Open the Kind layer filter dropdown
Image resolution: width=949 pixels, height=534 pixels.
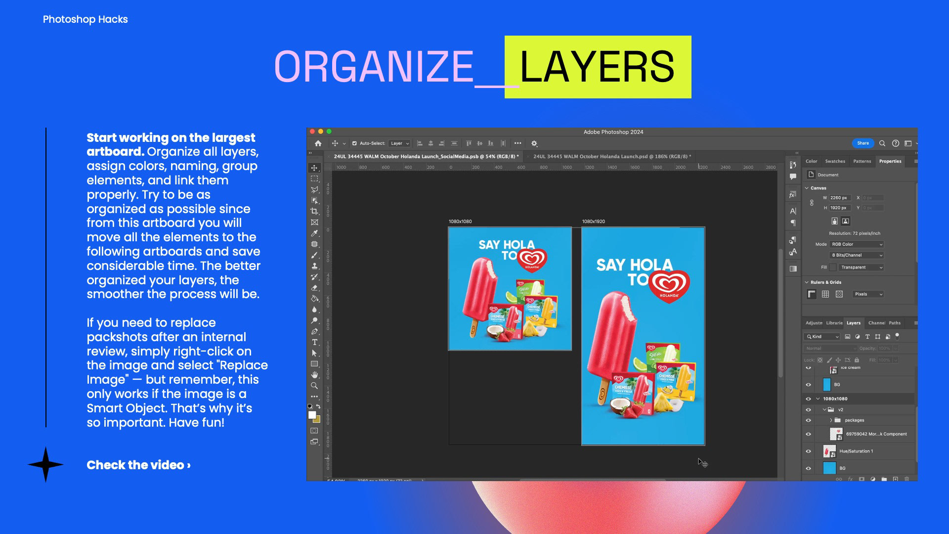pyautogui.click(x=822, y=337)
